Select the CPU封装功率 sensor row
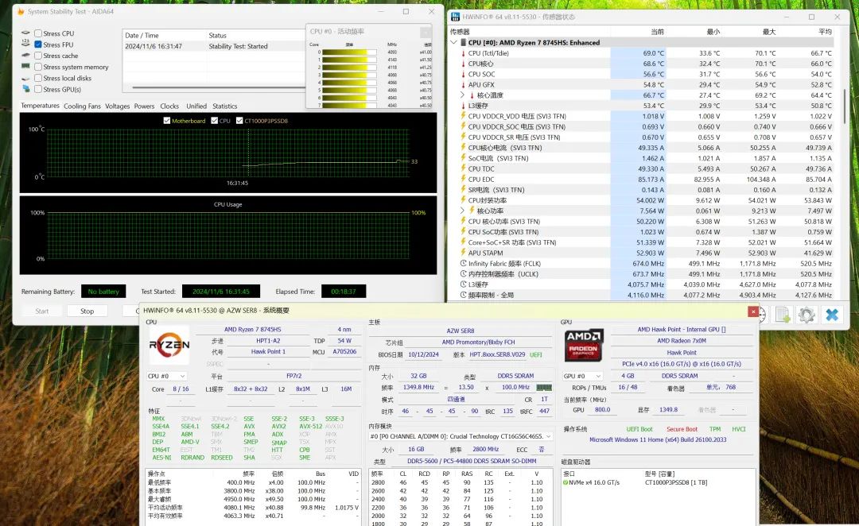Screen dimensions: 859x526 coord(647,200)
